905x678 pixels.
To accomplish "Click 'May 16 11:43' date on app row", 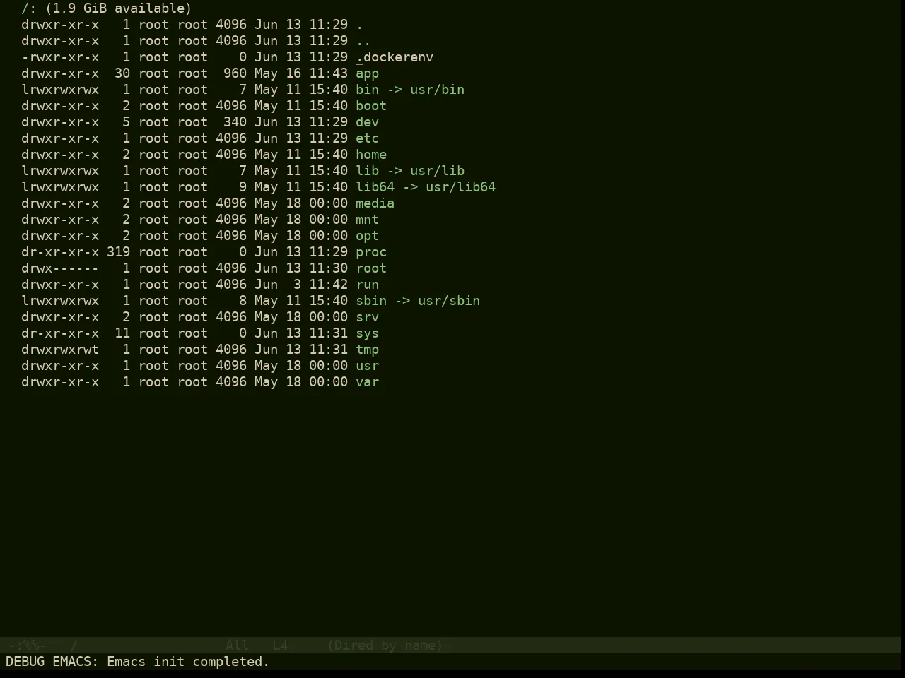I will point(301,73).
